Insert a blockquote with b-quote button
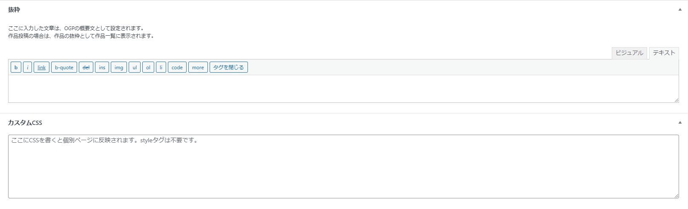This screenshot has width=688, height=209. pos(64,68)
